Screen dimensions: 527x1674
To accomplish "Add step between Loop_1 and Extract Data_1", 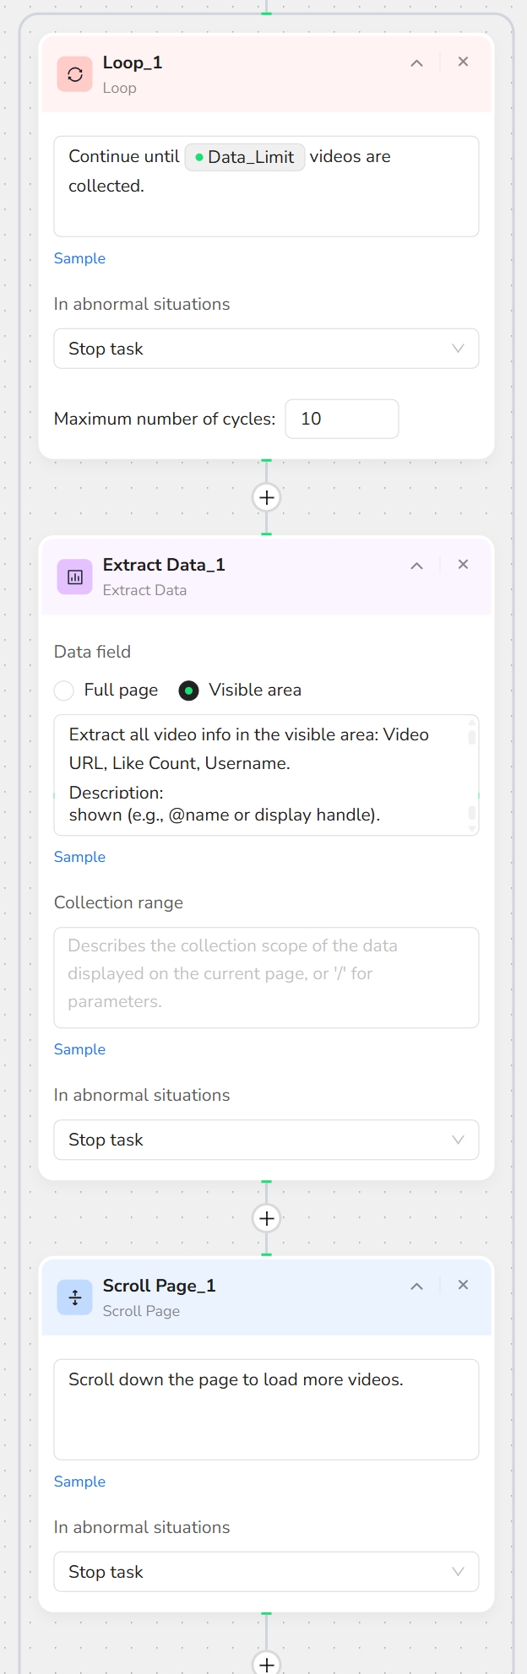I will (267, 497).
